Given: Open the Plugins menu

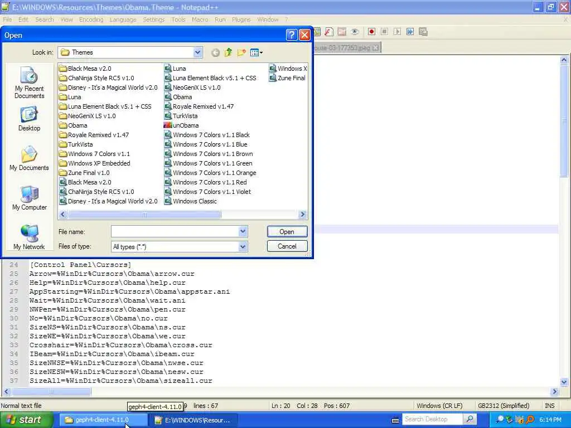Looking at the screenshot, I should 241,20.
